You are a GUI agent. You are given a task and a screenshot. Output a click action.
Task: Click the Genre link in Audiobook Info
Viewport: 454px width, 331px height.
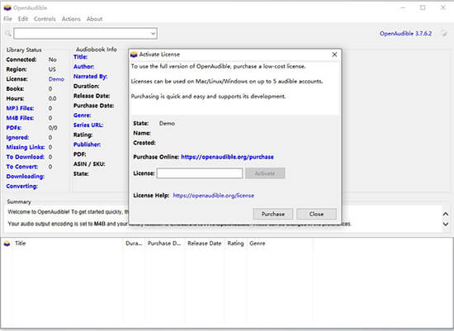point(83,116)
